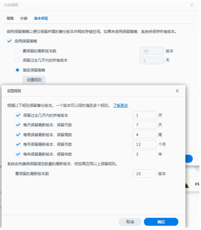Select 保留过去几天内的所有版本 radio option
Image resolution: width=201 pixels, height=230 pixels.
click(x=18, y=60)
